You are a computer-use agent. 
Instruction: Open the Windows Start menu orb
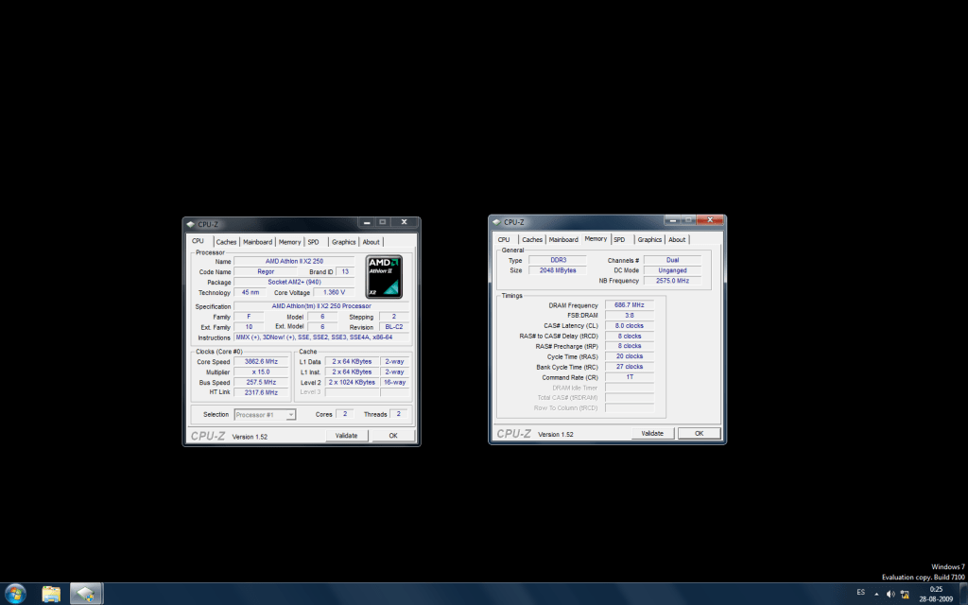point(15,594)
